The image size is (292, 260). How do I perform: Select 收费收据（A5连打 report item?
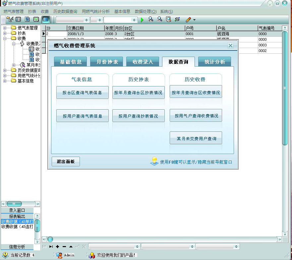click(17, 227)
